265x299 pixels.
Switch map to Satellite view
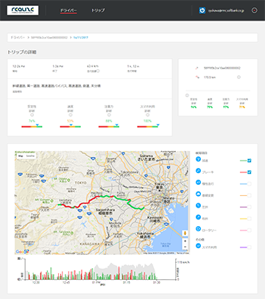30,156
